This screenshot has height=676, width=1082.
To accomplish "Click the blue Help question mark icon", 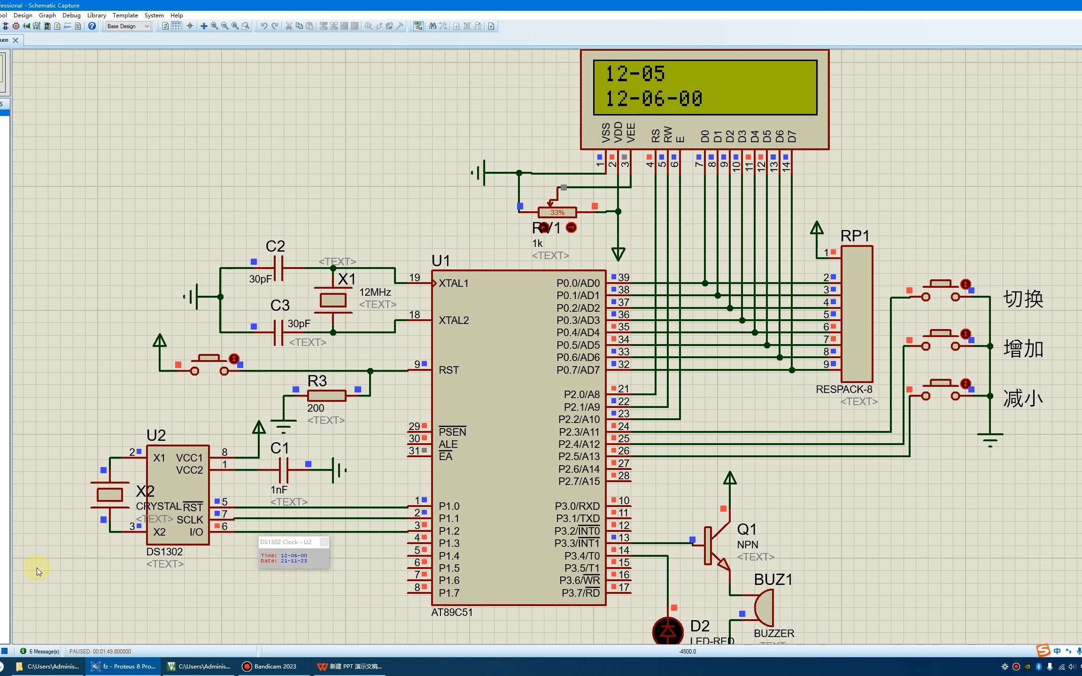I will click(x=92, y=26).
